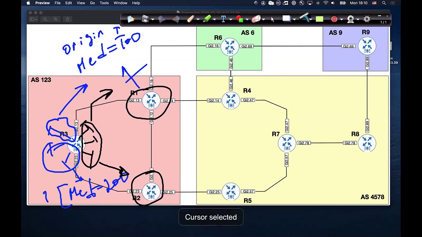The height and width of the screenshot is (237, 422).
Task: Expand the save icon dropdown arrow
Action: click(152, 20)
